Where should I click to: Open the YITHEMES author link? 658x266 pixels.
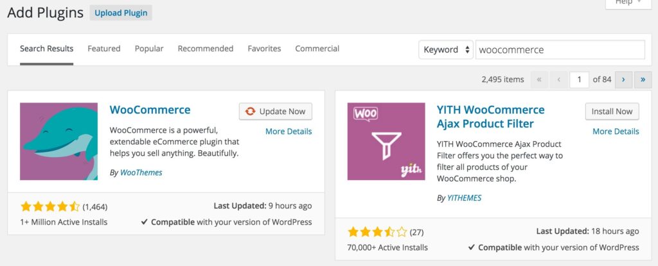464,197
